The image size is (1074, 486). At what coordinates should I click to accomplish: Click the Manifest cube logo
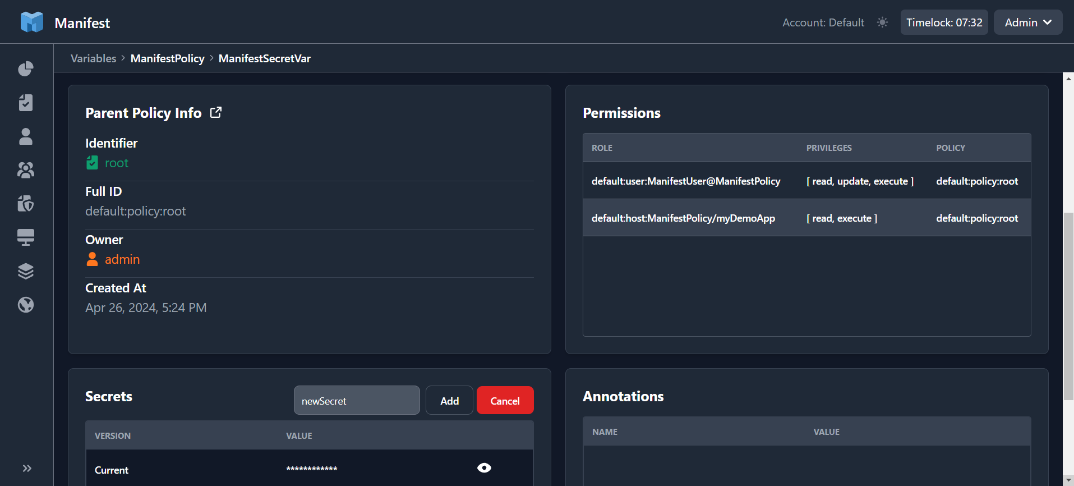[32, 22]
